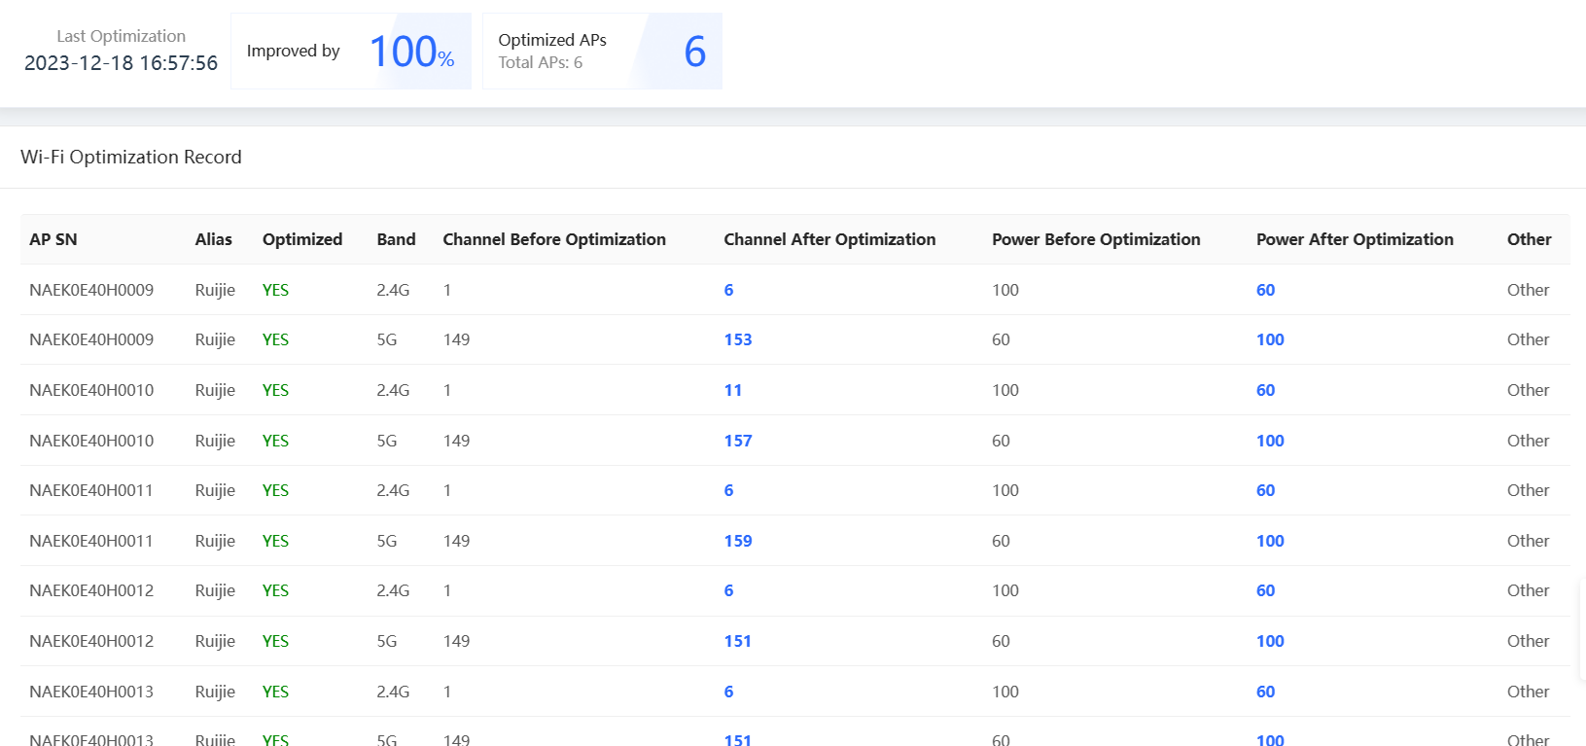Click YES status in NAEK0E40H0012 5G row
Image resolution: width=1586 pixels, height=746 pixels.
coord(275,641)
